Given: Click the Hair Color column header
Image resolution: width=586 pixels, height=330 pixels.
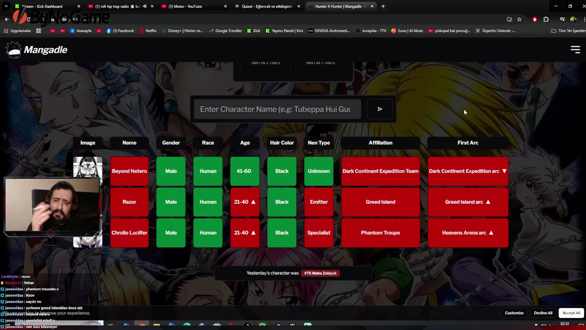Looking at the screenshot, I should pyautogui.click(x=282, y=143).
